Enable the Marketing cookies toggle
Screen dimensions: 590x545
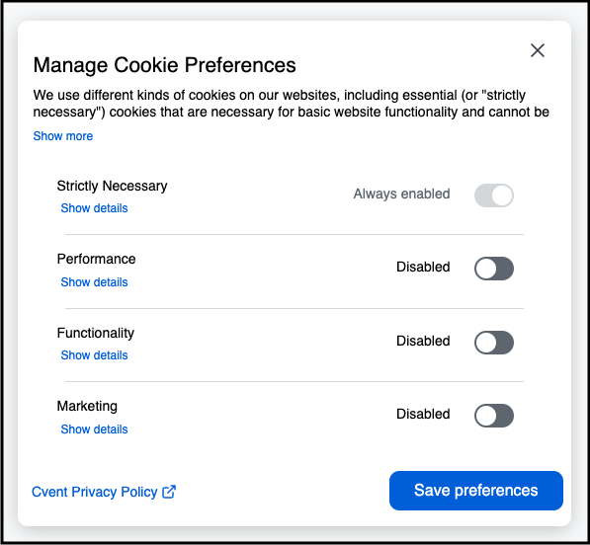point(494,416)
